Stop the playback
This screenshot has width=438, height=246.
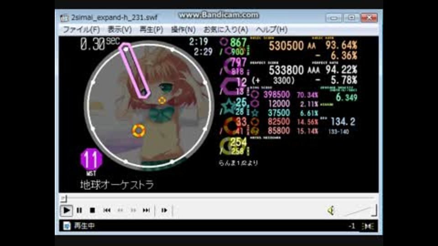click(93, 210)
